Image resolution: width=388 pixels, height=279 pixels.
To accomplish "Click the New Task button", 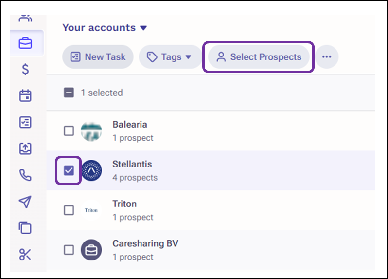I will click(x=98, y=57).
